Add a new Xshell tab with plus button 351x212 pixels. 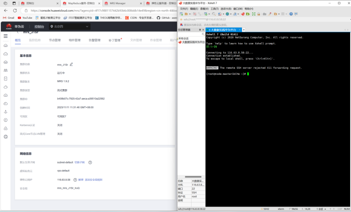244,30
